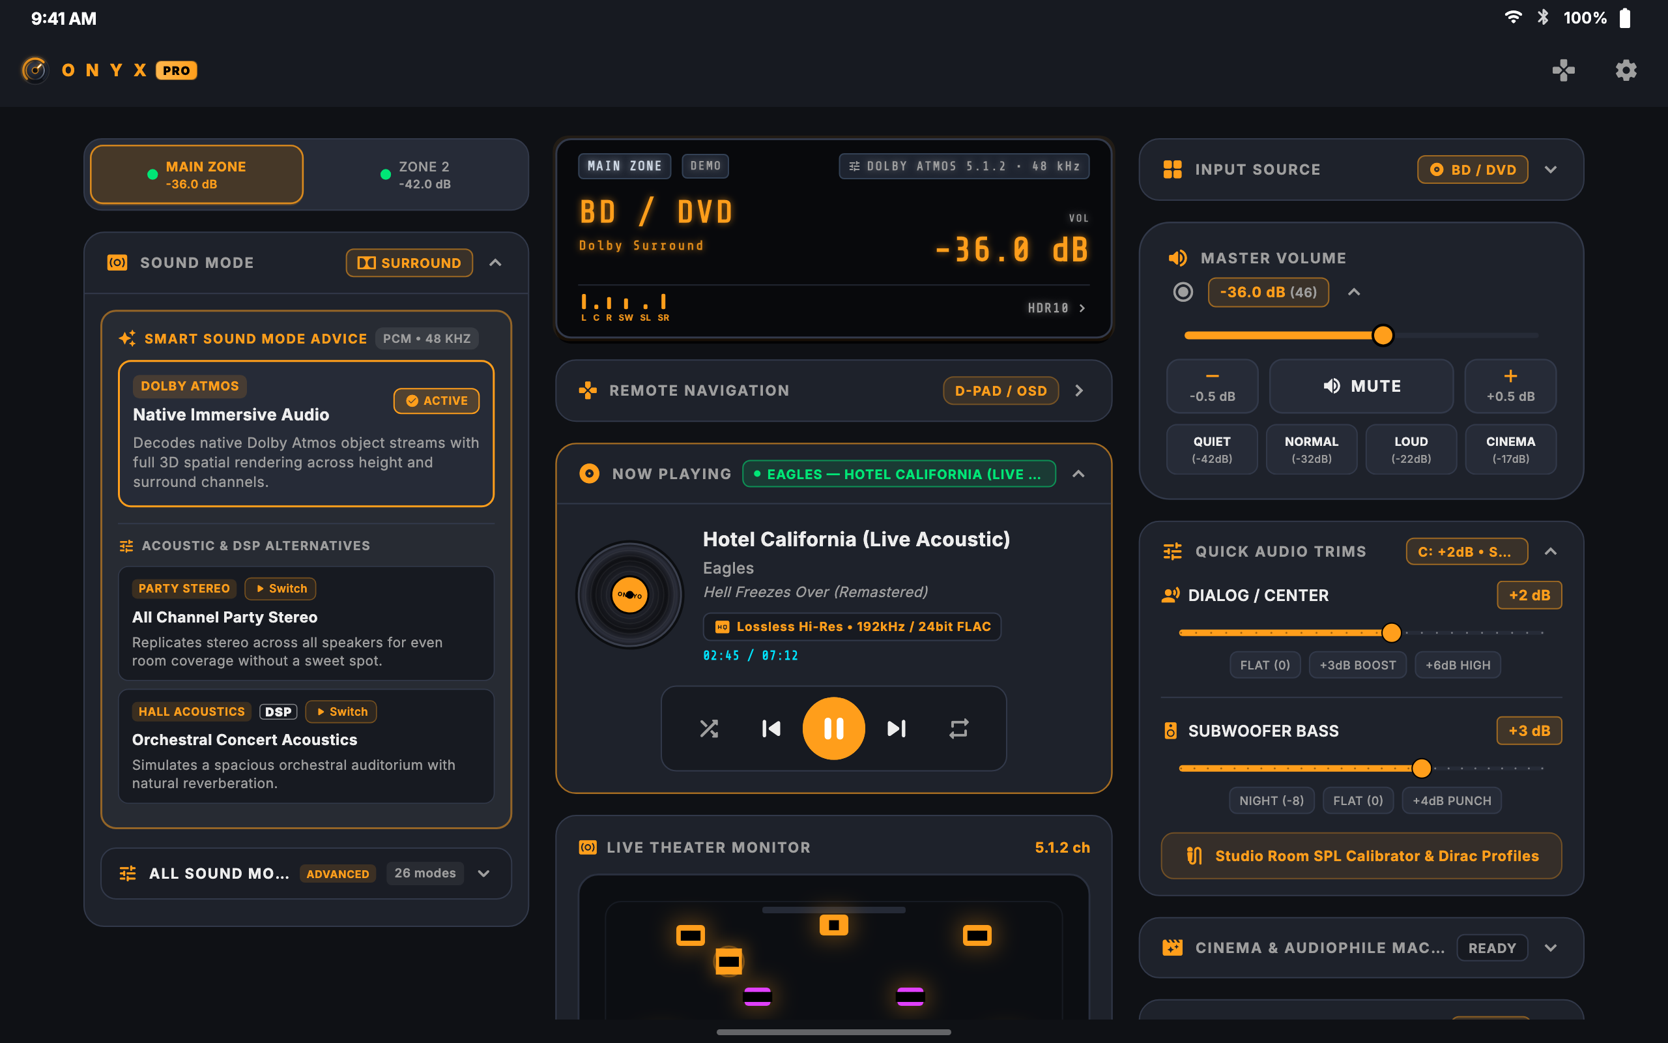1668x1043 pixels.
Task: Collapse the master volume detail chevron
Action: [1355, 292]
